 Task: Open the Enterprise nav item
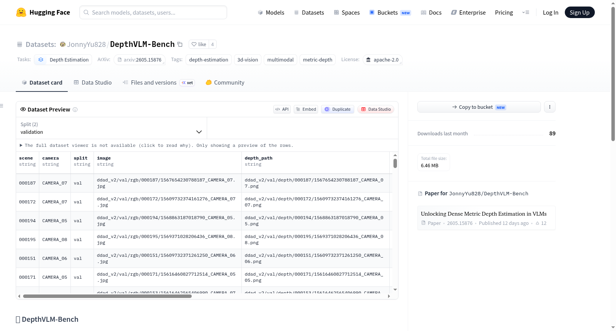click(x=468, y=12)
